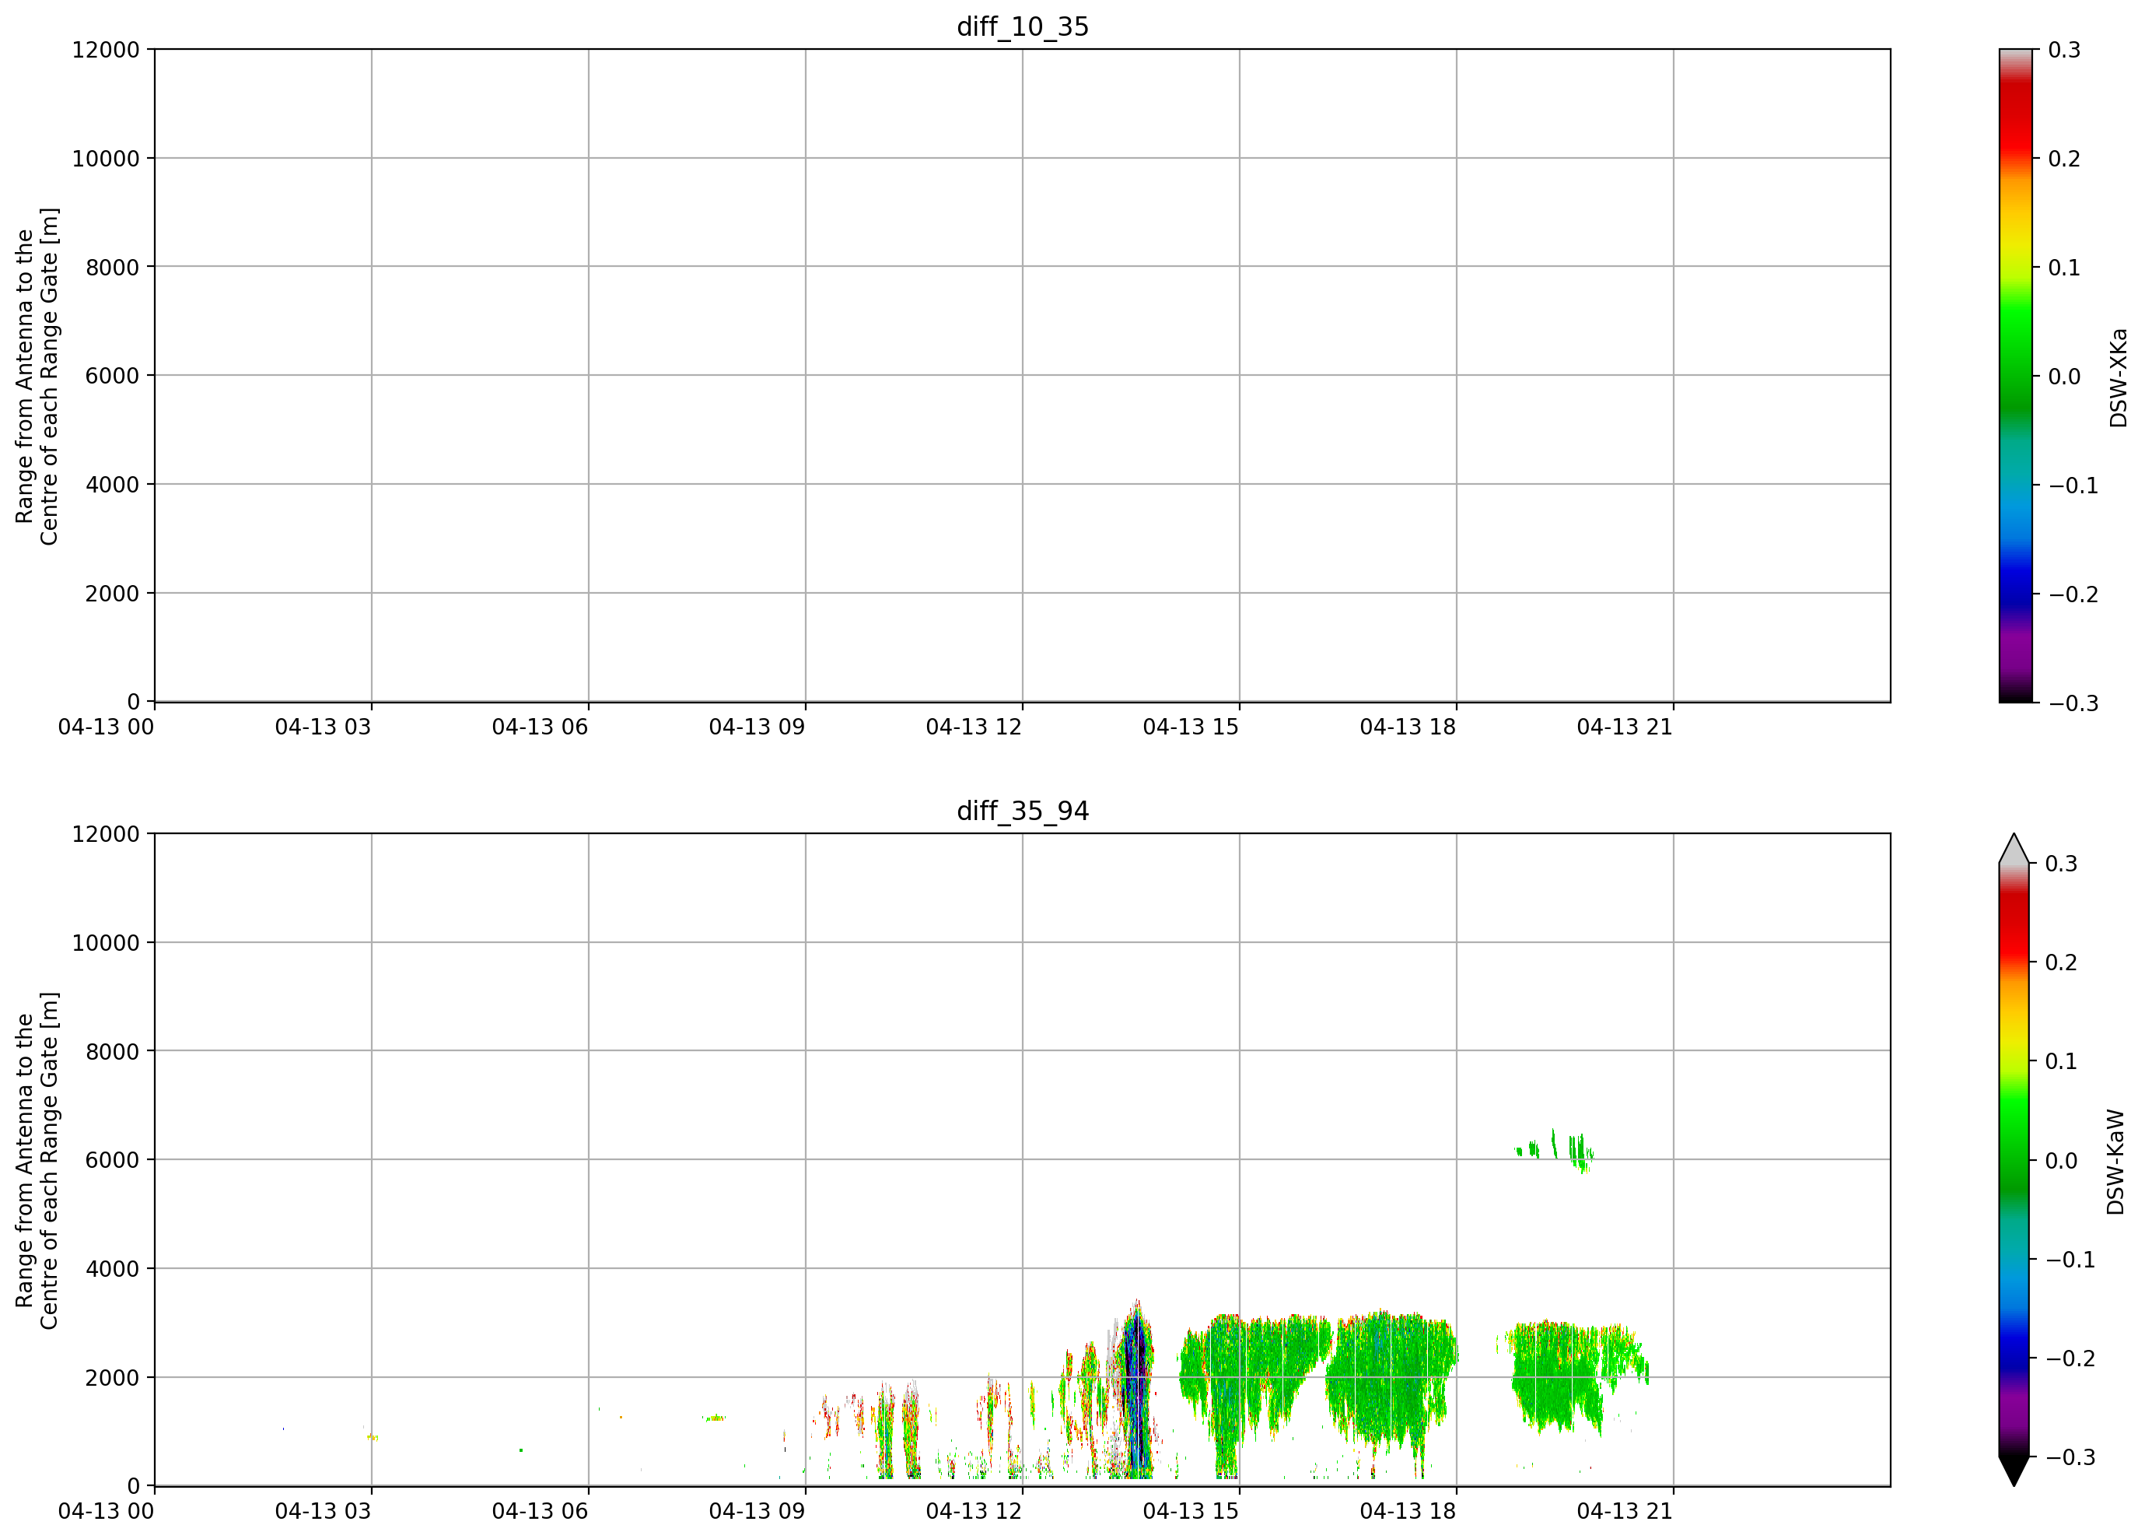
Task: Click the 04-13 06 x-tick under the diff_35_94 plot
Action: [x=540, y=1512]
